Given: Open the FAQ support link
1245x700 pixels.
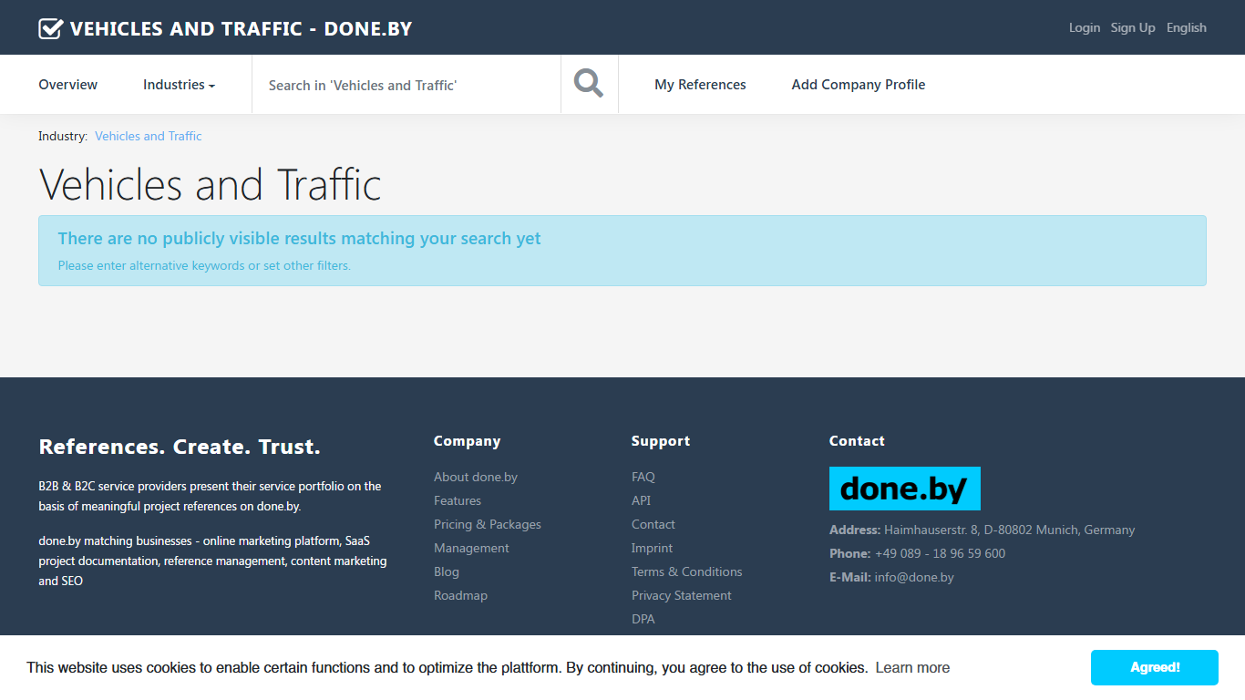Looking at the screenshot, I should pos(643,477).
